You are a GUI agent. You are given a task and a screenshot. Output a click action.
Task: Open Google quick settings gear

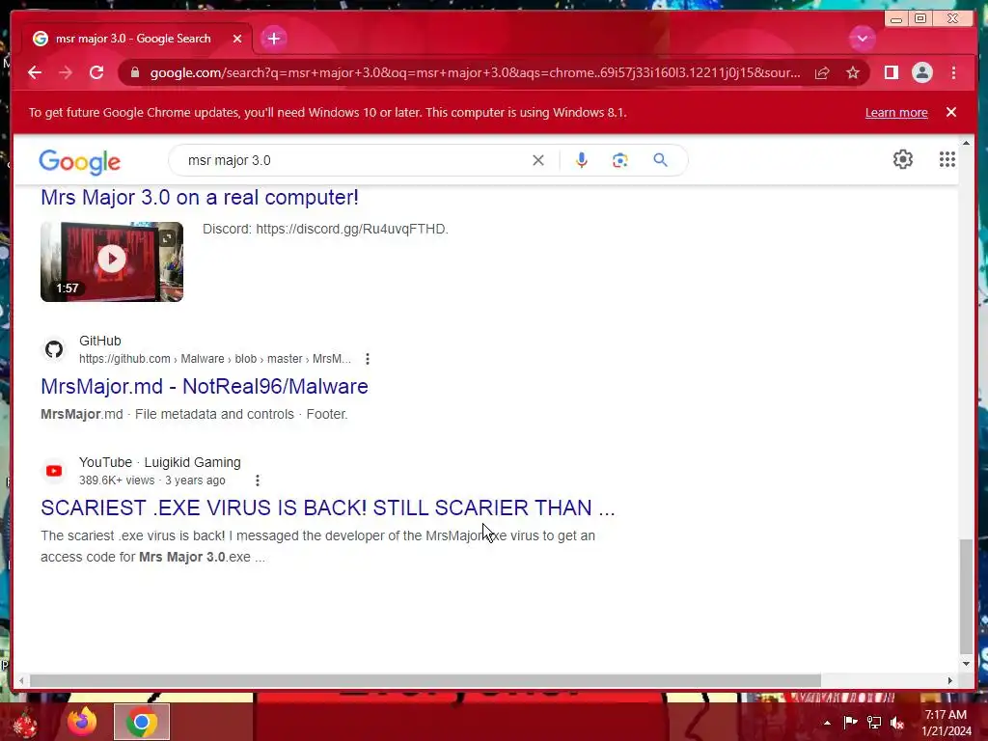click(x=903, y=159)
